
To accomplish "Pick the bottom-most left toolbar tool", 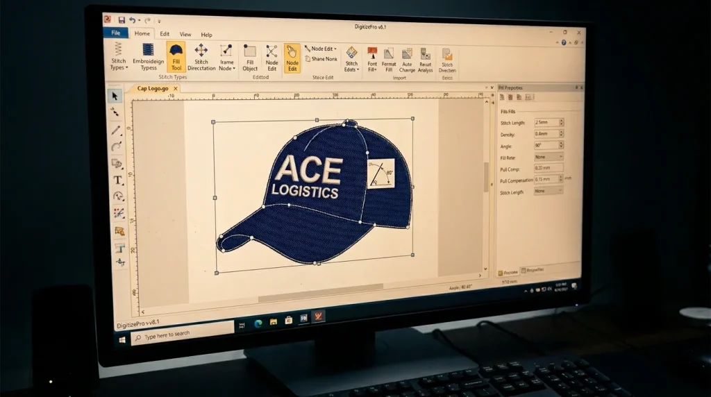I will 121,262.
